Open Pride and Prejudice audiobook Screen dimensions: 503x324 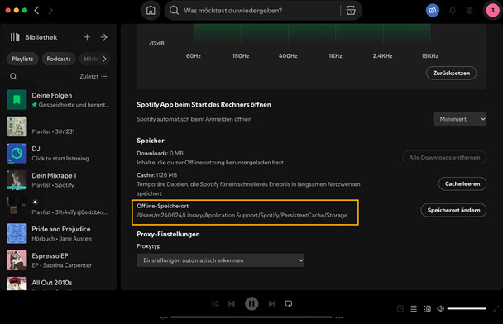[59, 234]
